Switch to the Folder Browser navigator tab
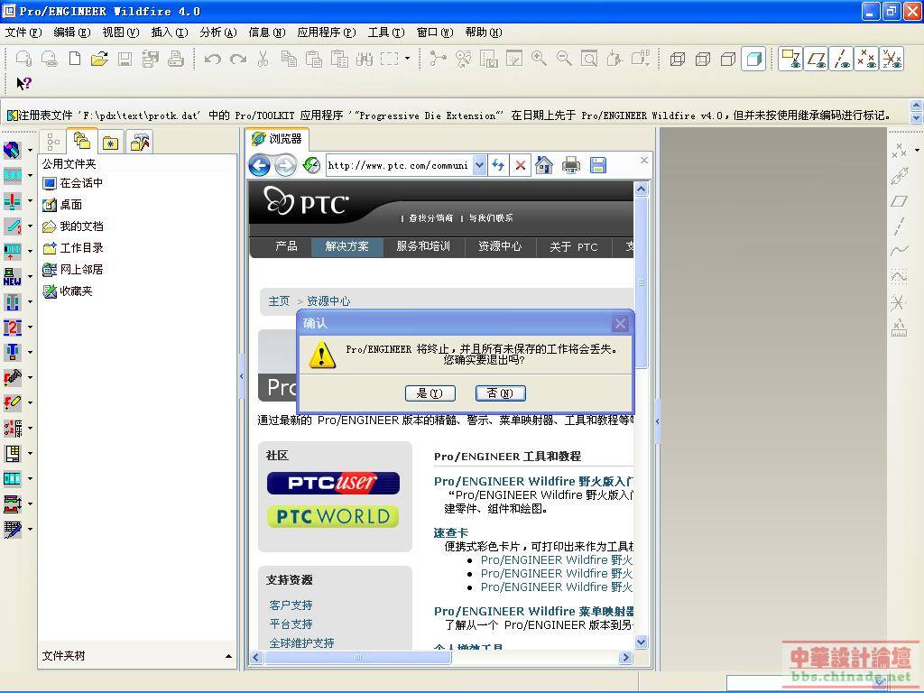This screenshot has width=924, height=693. tap(82, 141)
